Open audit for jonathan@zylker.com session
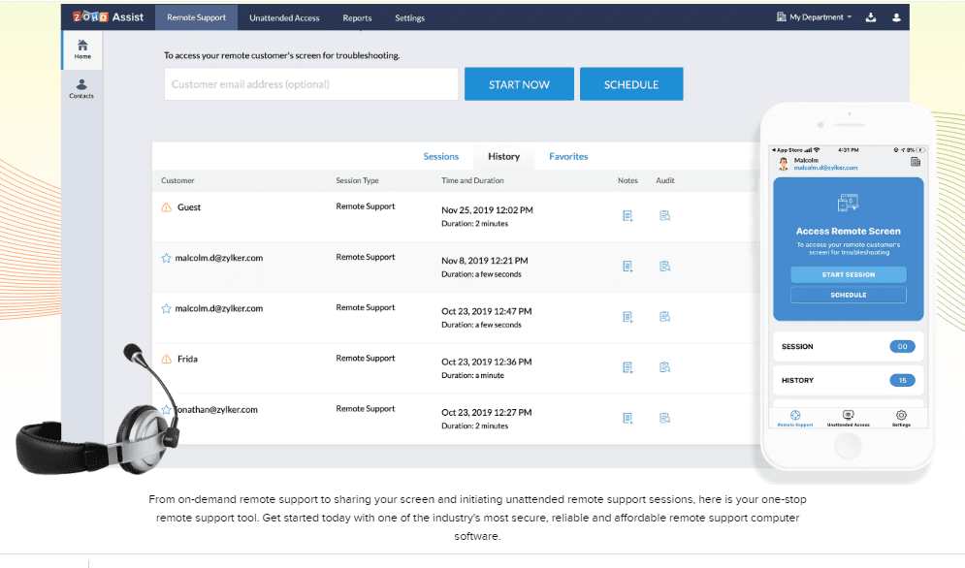 [x=664, y=418]
